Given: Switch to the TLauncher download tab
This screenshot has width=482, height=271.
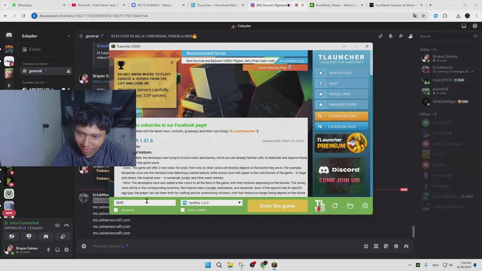Looking at the screenshot, I should click(218, 5).
